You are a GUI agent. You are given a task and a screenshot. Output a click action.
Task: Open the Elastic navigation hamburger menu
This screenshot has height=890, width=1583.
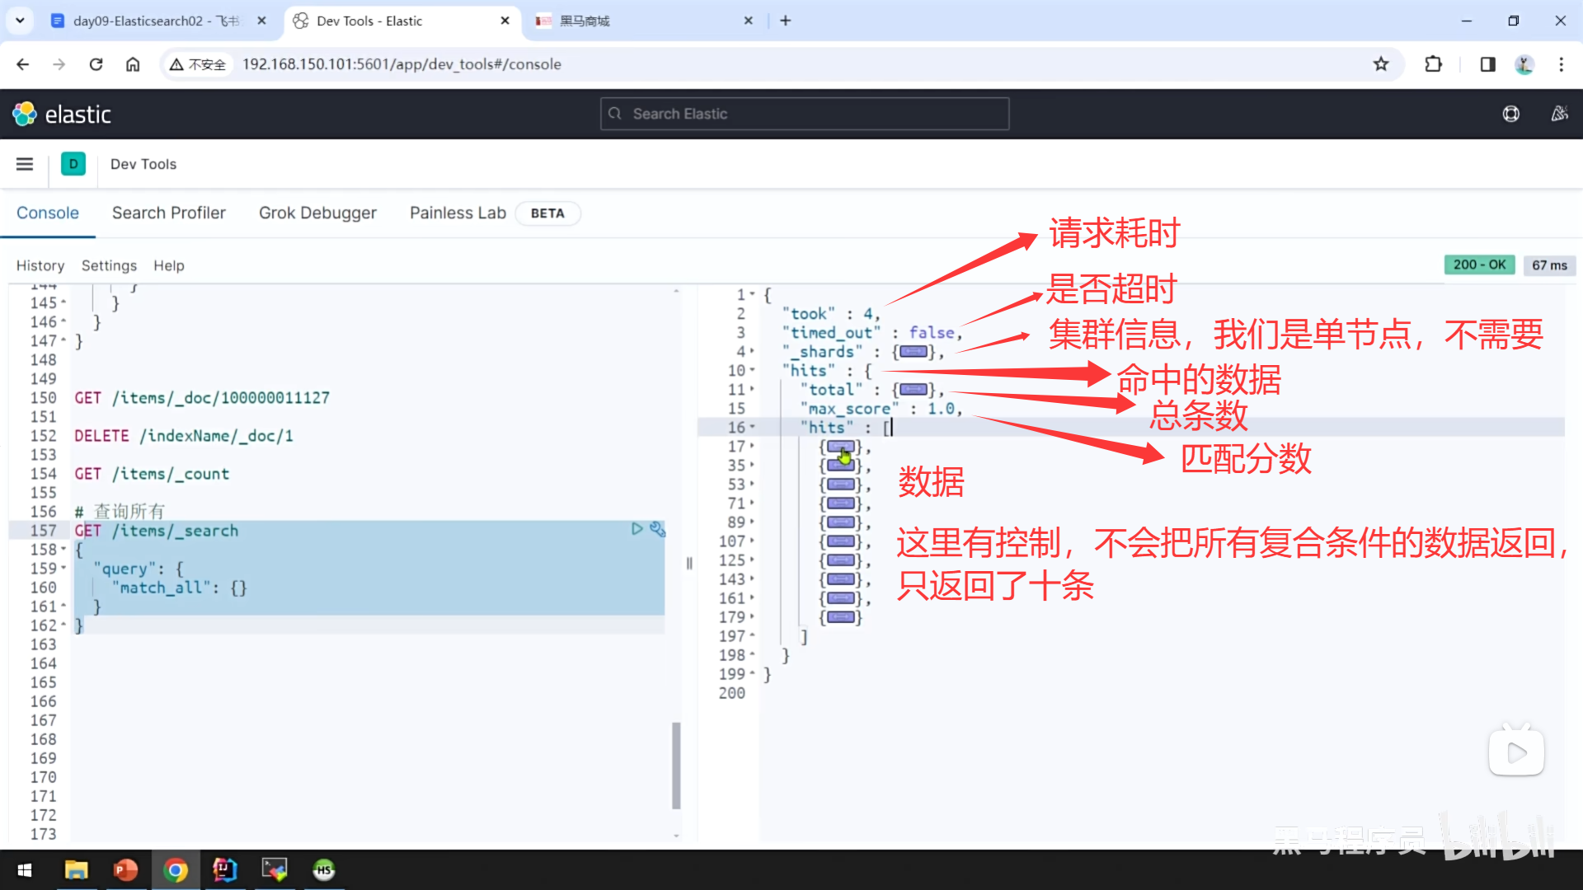[25, 164]
